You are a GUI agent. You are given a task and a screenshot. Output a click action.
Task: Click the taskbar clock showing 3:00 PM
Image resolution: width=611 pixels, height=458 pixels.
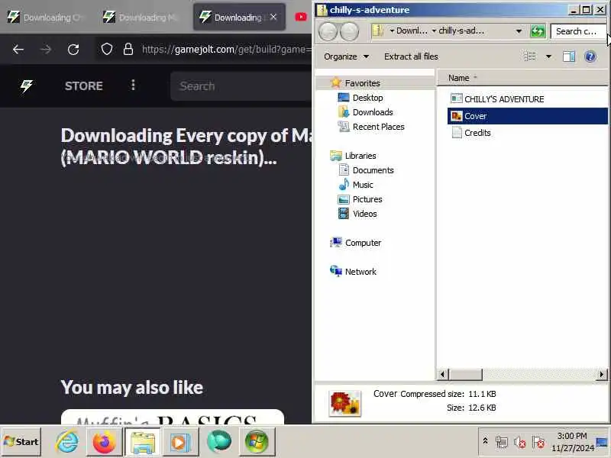pos(572,442)
